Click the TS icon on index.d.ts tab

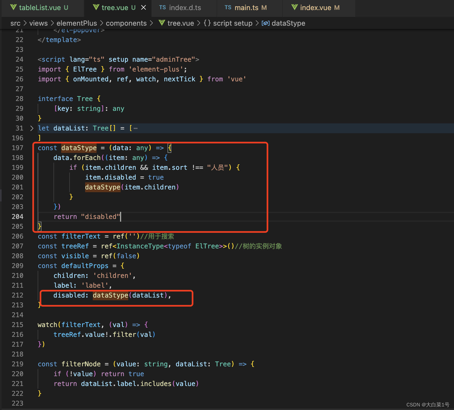[x=163, y=8]
